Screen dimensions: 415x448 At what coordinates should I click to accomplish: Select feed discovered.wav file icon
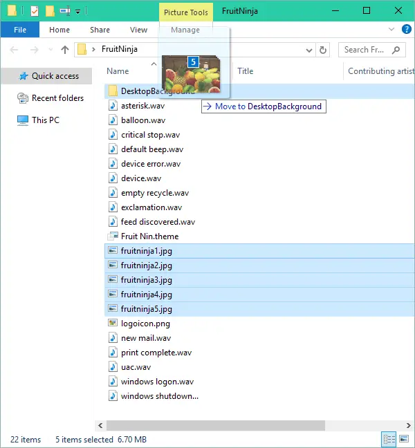click(113, 222)
